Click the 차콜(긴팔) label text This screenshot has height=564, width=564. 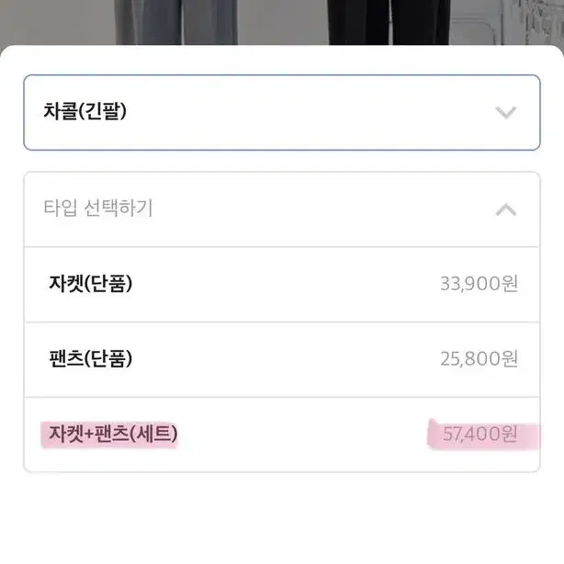pyautogui.click(x=85, y=111)
